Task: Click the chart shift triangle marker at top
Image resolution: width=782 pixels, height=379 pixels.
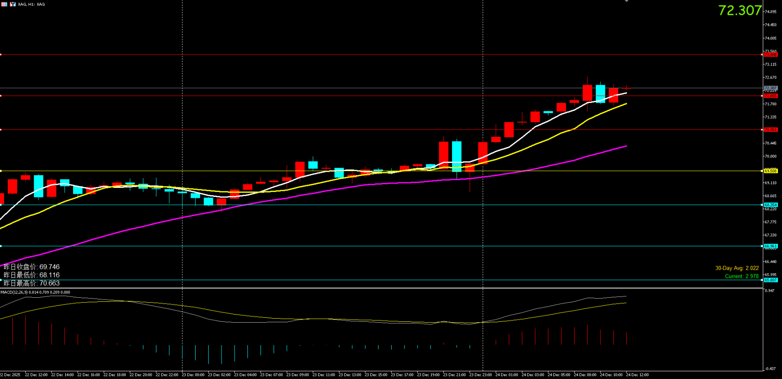Action: point(626,1)
